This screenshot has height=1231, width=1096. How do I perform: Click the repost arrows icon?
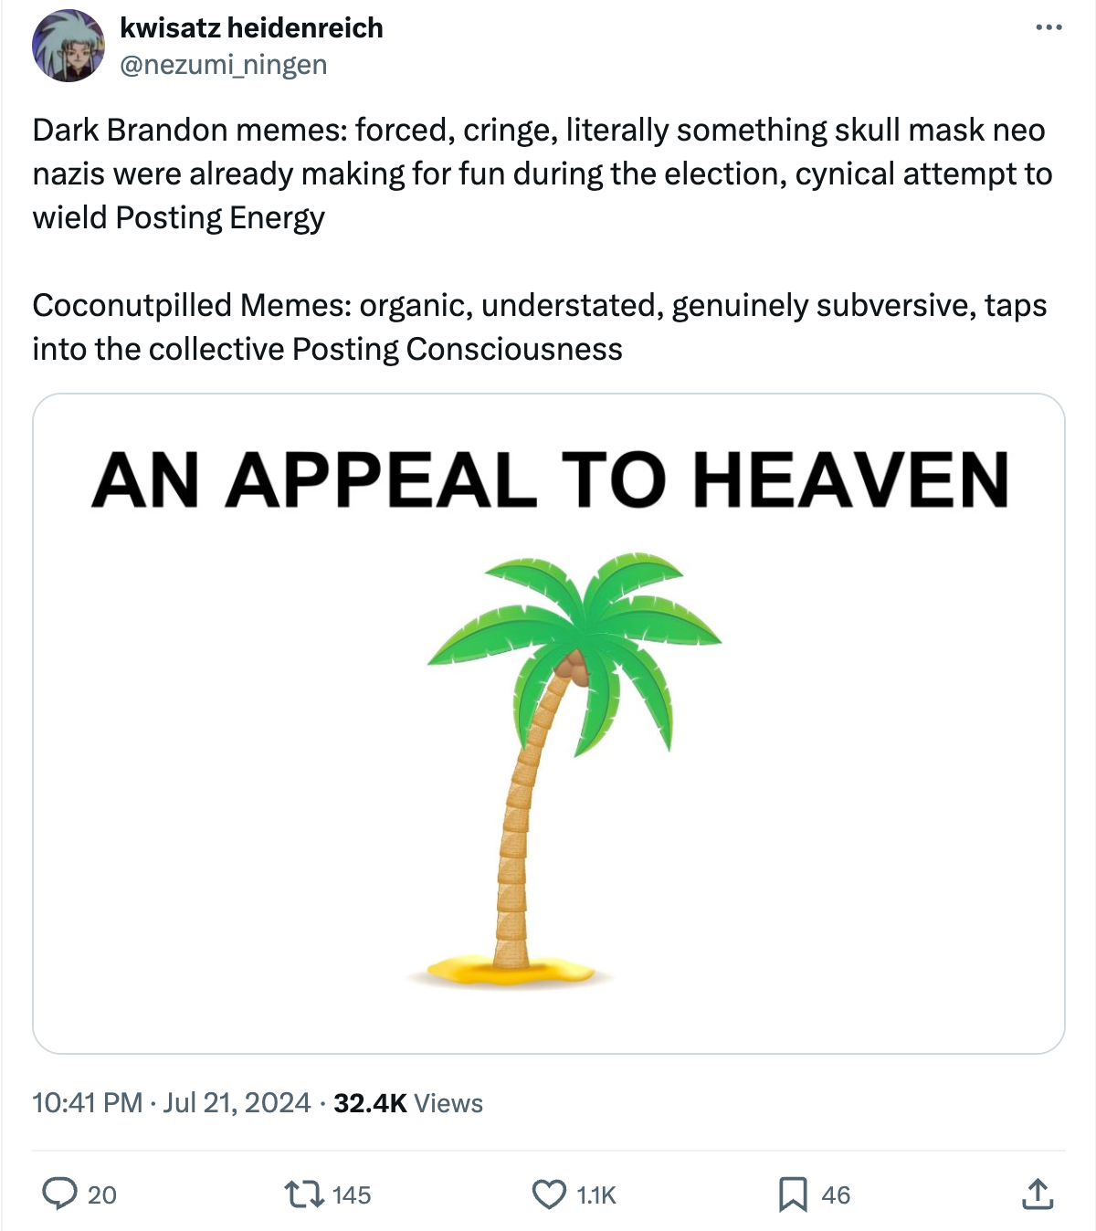point(303,1194)
